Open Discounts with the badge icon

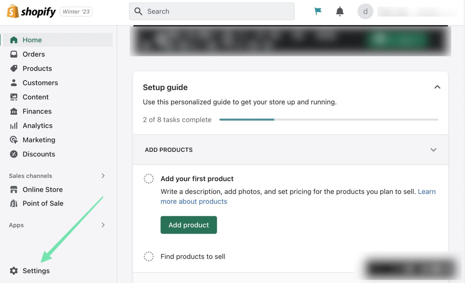(14, 154)
